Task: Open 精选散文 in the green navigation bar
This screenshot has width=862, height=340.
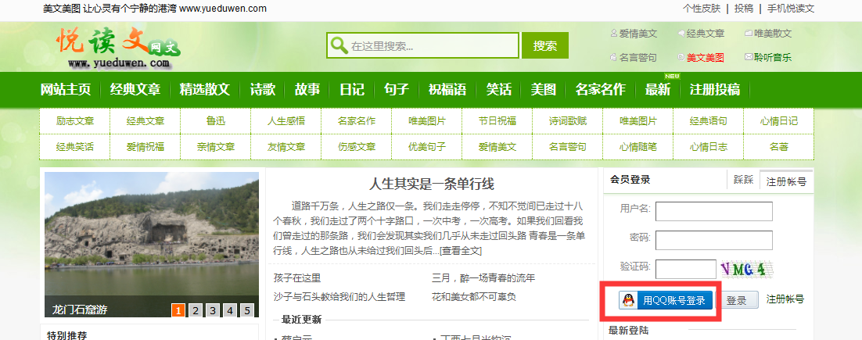Action: [204, 89]
